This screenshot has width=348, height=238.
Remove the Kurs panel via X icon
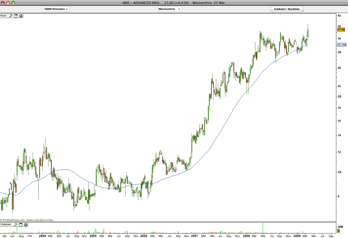(21, 16)
